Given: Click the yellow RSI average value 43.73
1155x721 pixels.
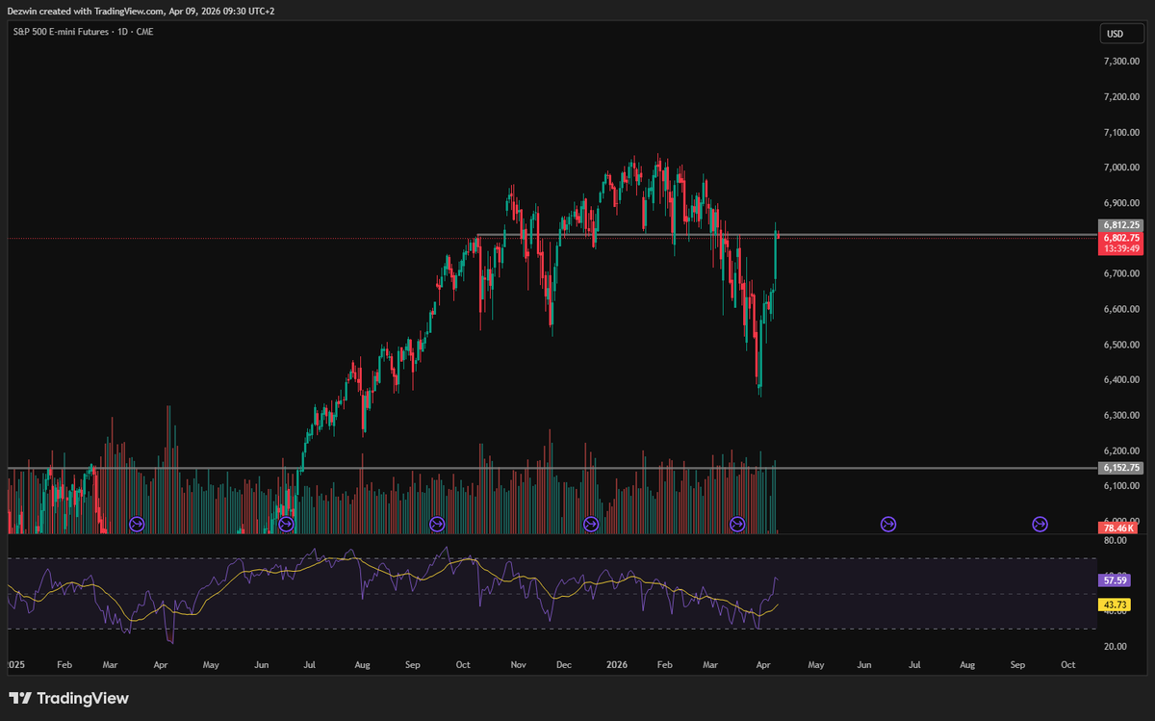Looking at the screenshot, I should tap(1113, 605).
